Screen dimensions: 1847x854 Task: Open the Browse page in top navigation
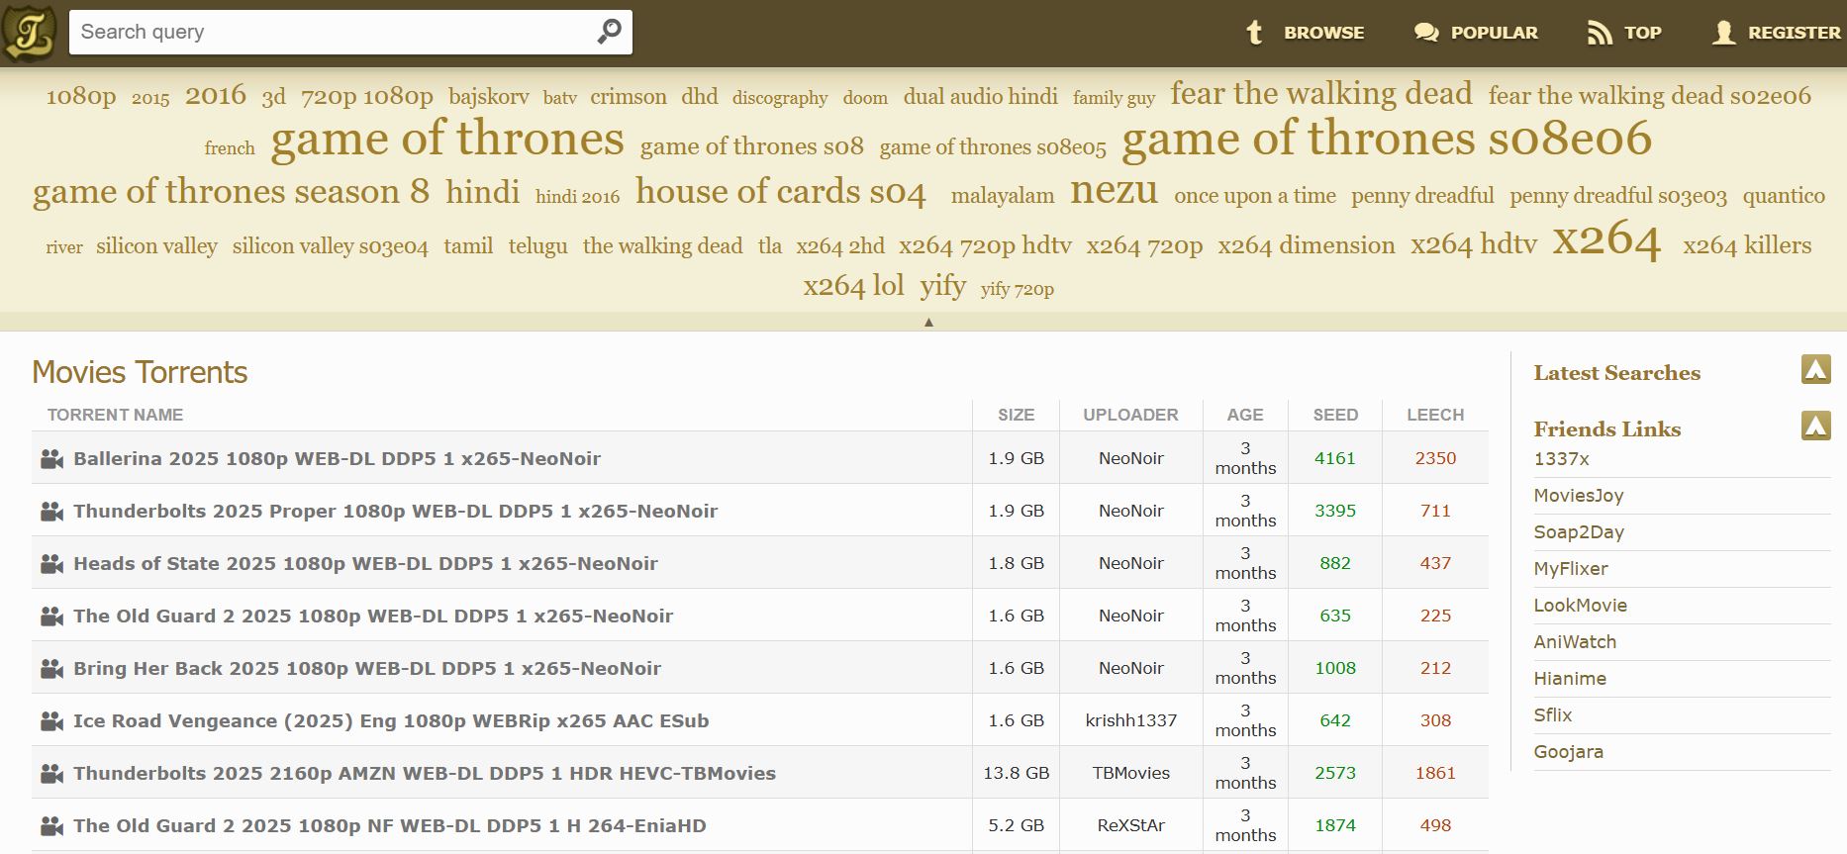pos(1305,33)
